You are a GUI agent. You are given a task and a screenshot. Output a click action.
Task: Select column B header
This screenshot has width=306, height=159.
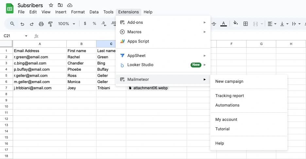coord(81,44)
